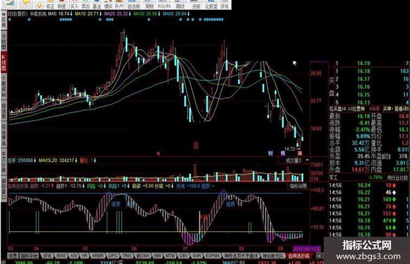Open the 自选股 toolbar icon
Viewport: 410px width, 264px height.
coord(134,4)
